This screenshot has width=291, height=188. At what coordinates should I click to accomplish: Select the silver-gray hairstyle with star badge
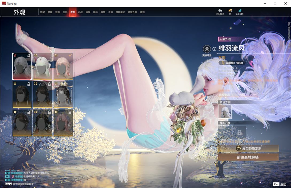[x=22, y=66]
